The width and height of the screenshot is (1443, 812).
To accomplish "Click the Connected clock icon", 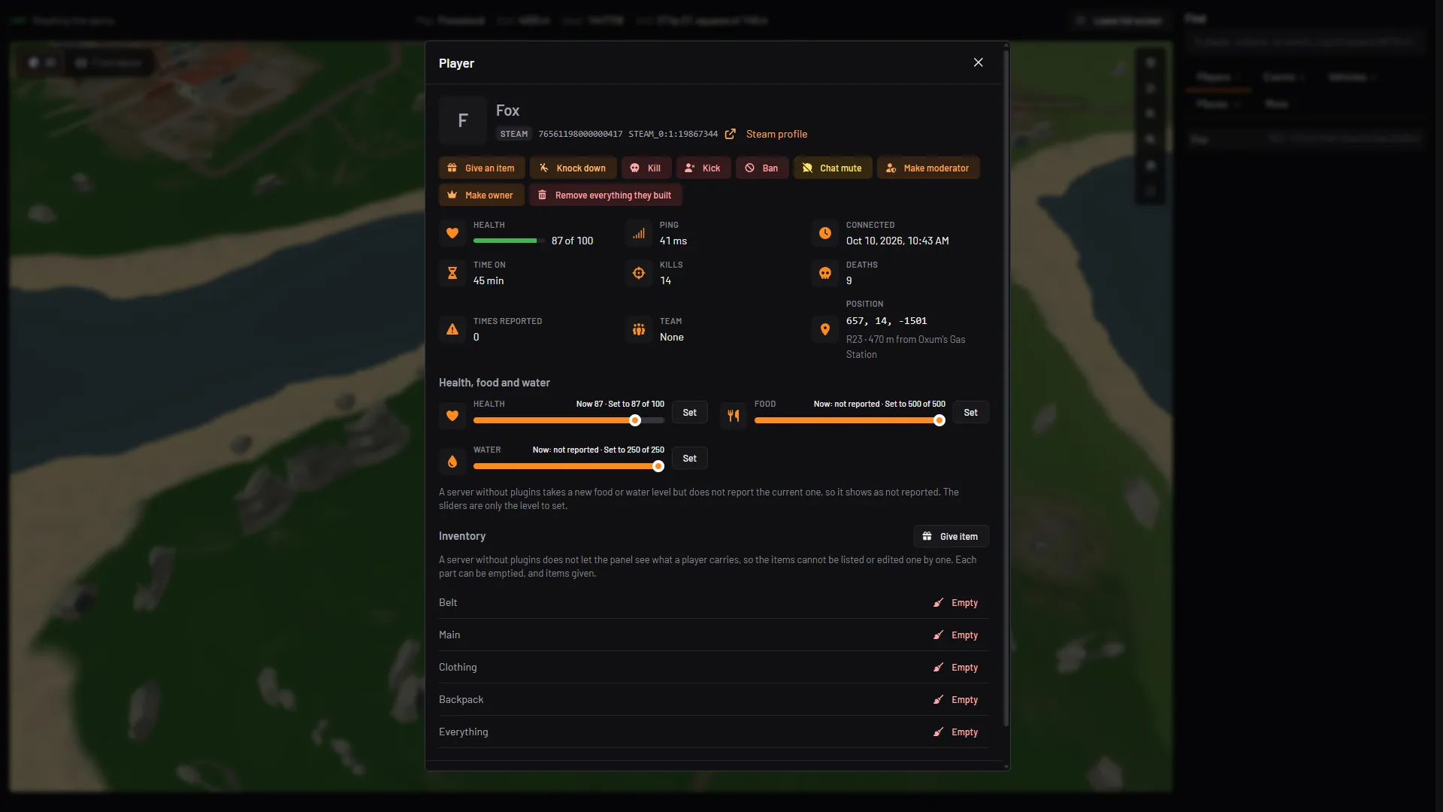I will point(825,233).
